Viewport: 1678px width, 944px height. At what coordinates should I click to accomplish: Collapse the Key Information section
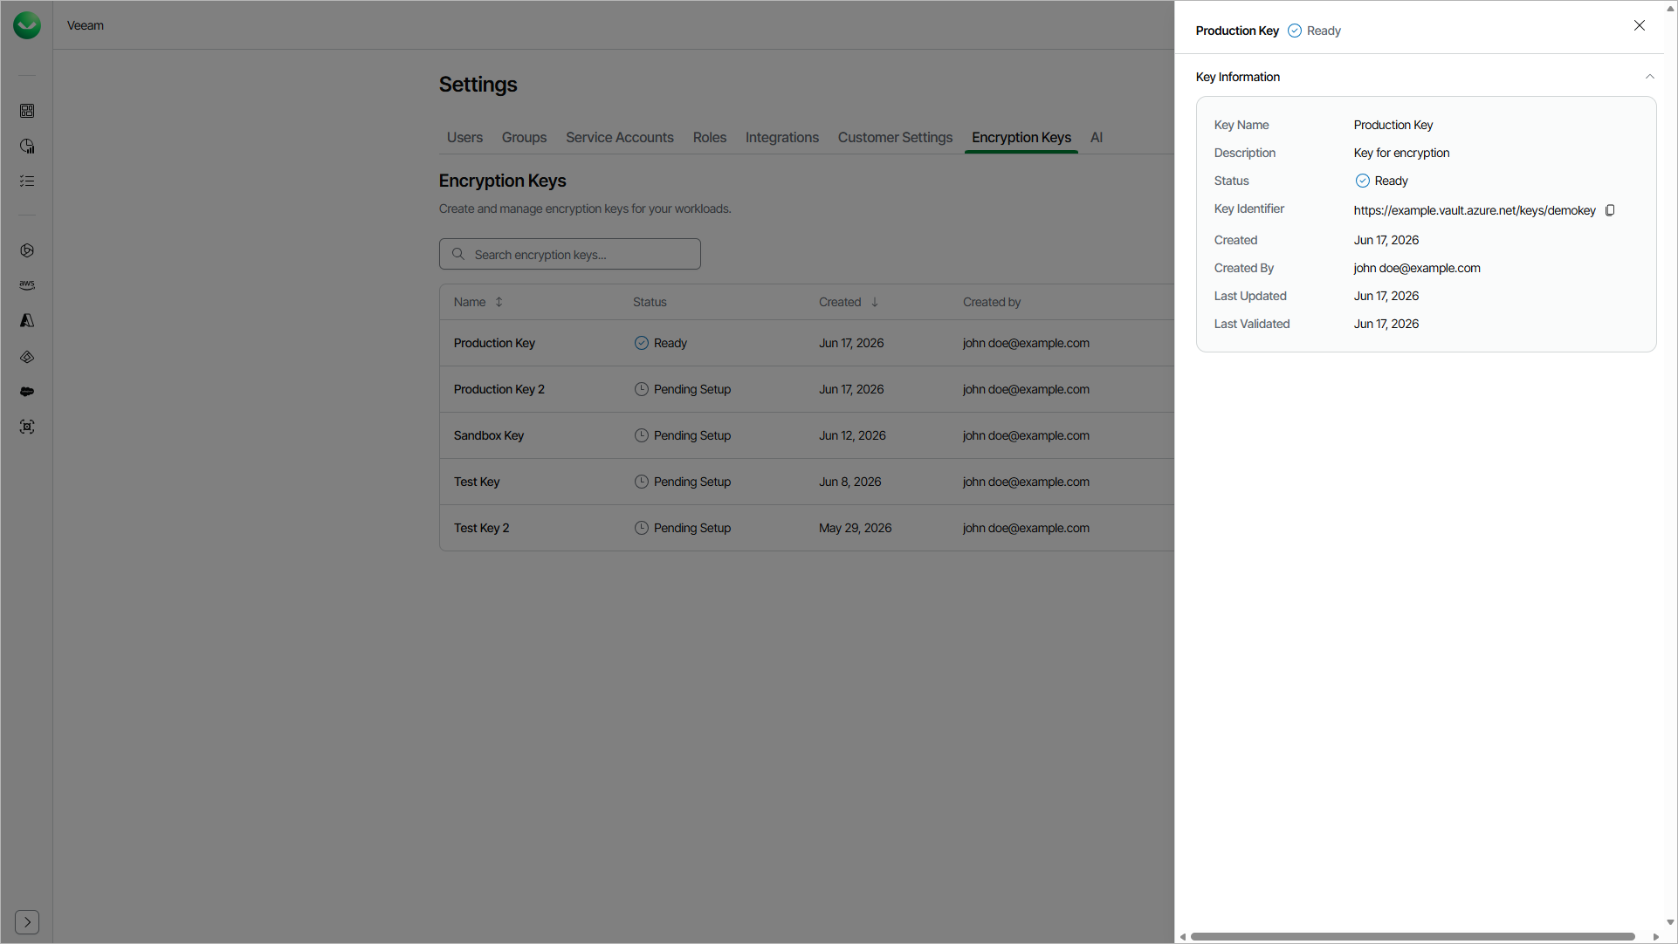(x=1650, y=77)
